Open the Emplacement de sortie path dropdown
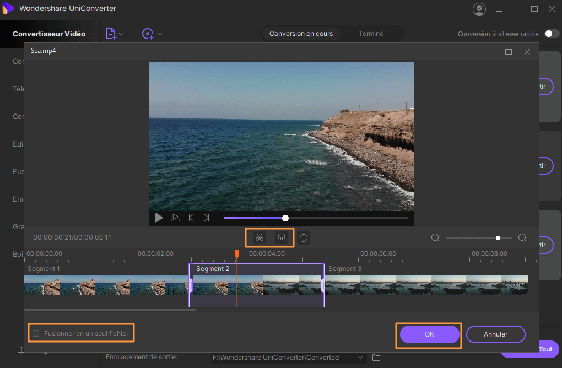 pyautogui.click(x=361, y=358)
